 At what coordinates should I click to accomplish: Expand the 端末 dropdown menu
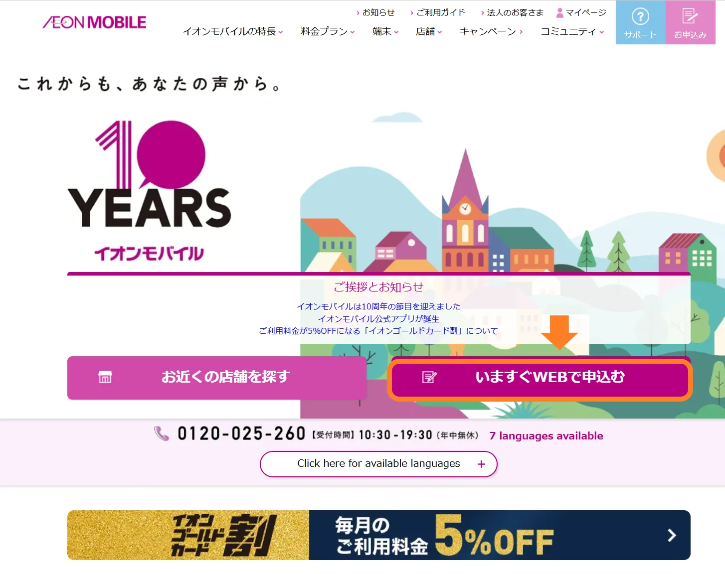click(x=385, y=31)
